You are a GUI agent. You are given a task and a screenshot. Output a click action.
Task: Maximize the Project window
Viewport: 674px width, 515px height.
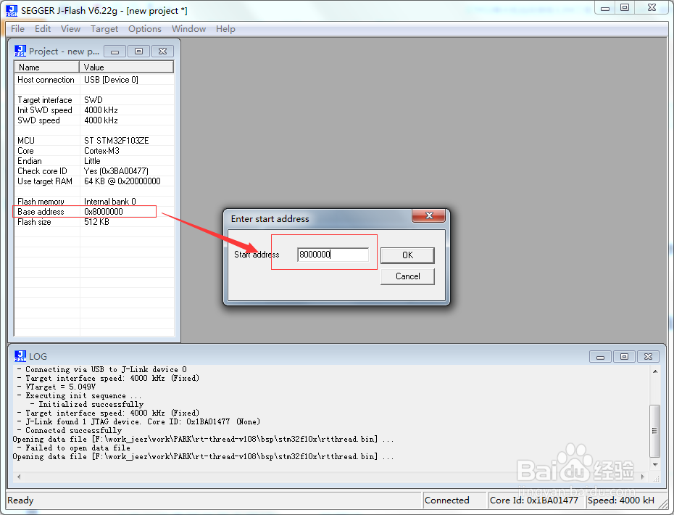pos(138,51)
